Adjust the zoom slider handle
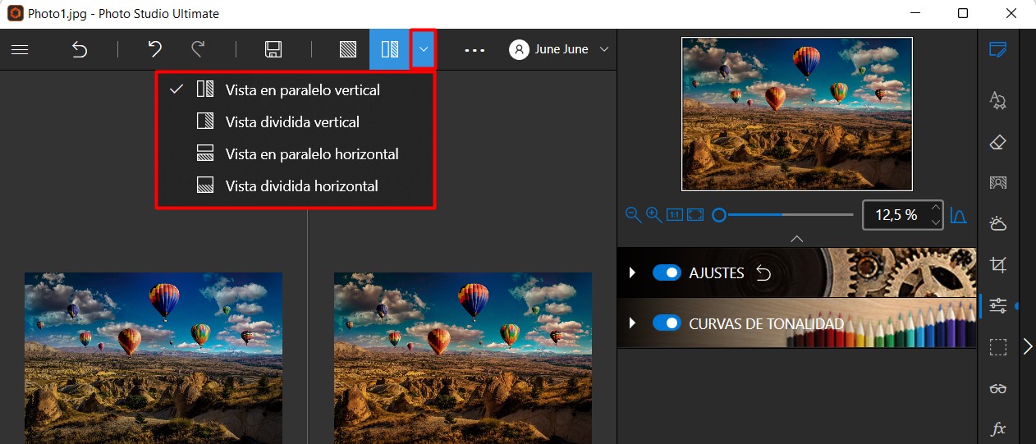Screen dimensions: 1036x444 [x=719, y=215]
